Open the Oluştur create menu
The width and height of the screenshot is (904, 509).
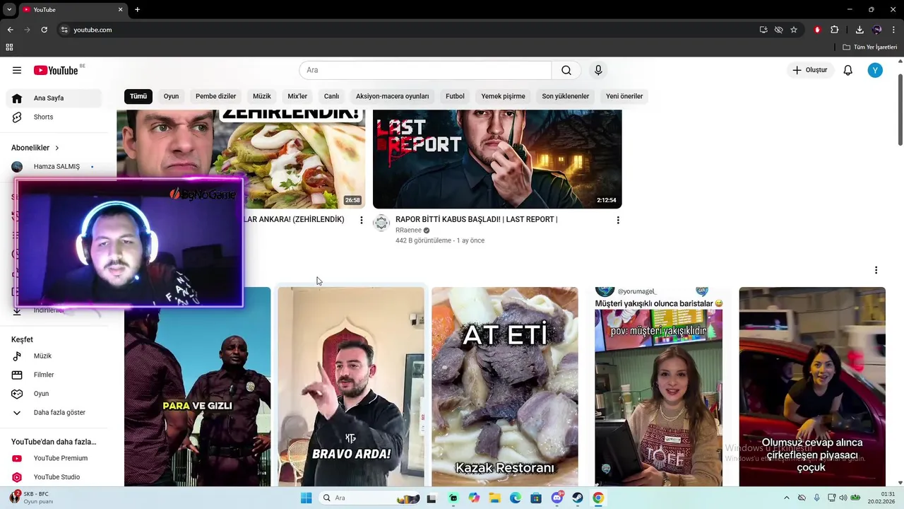tap(810, 70)
